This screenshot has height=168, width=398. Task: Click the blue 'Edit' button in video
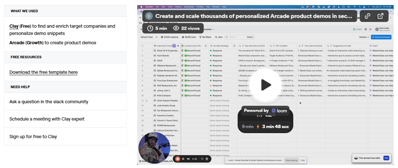point(386,158)
